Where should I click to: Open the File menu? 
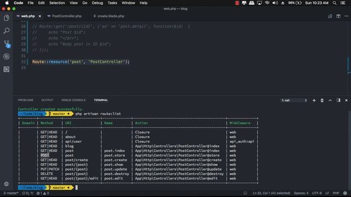(31, 3)
